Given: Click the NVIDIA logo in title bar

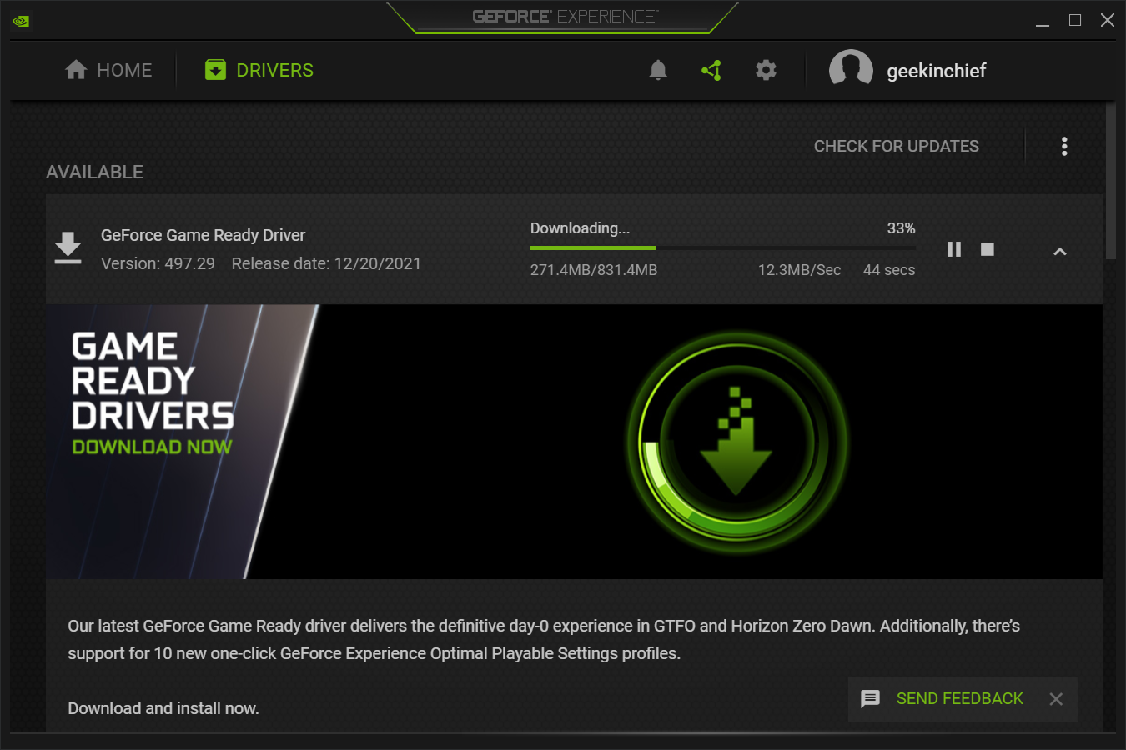Looking at the screenshot, I should click(x=21, y=21).
